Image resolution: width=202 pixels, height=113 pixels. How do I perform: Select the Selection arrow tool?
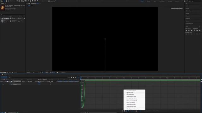pyautogui.click(x=4, y=1)
